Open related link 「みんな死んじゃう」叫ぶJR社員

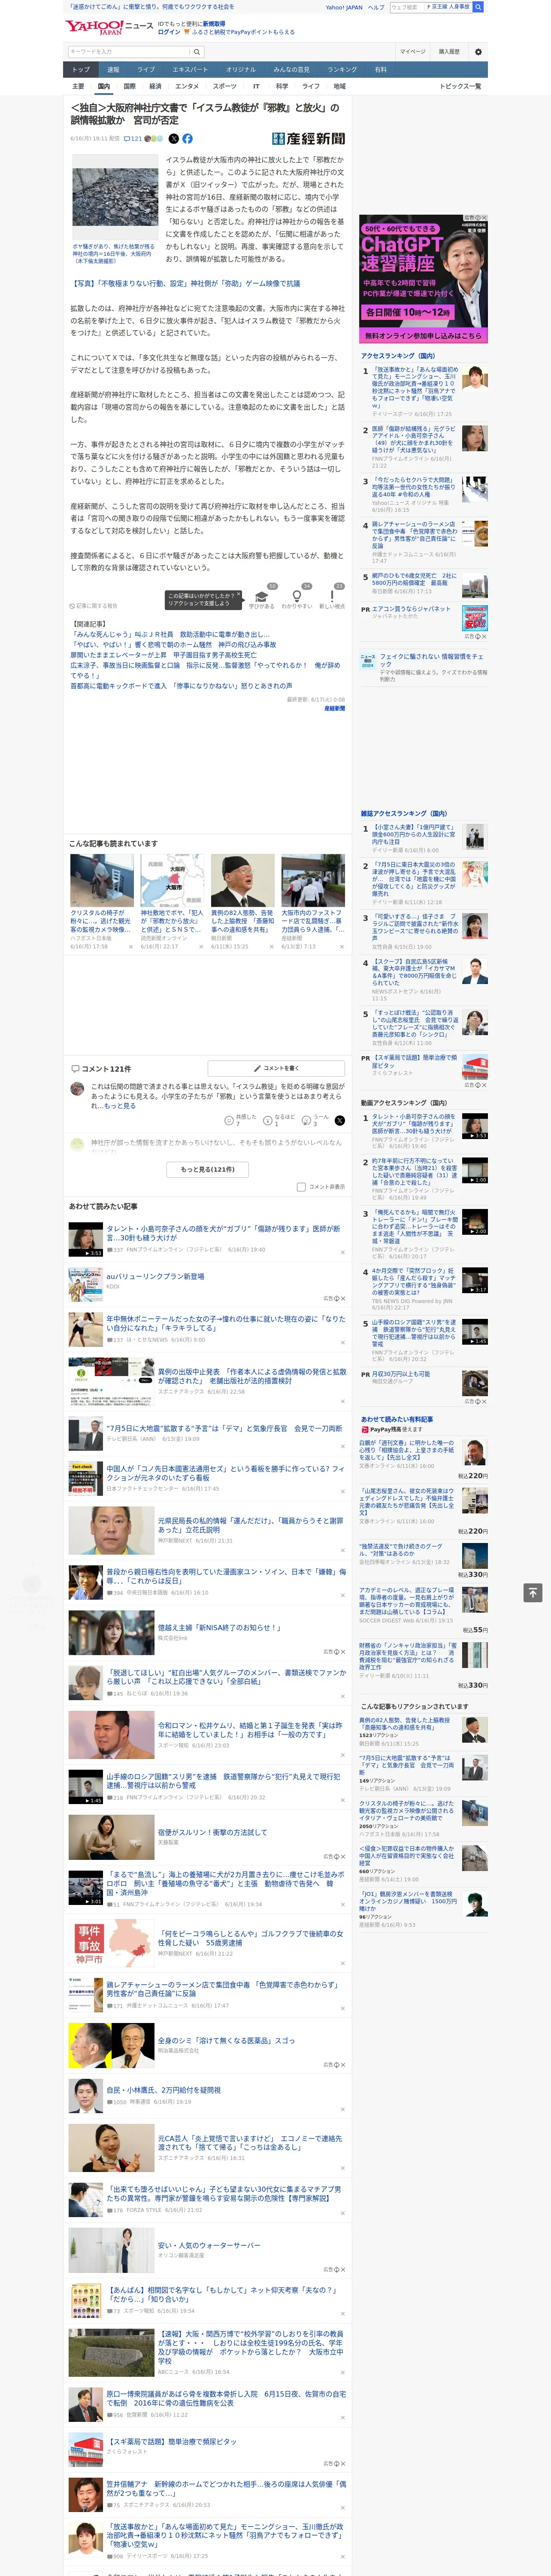tap(169, 635)
